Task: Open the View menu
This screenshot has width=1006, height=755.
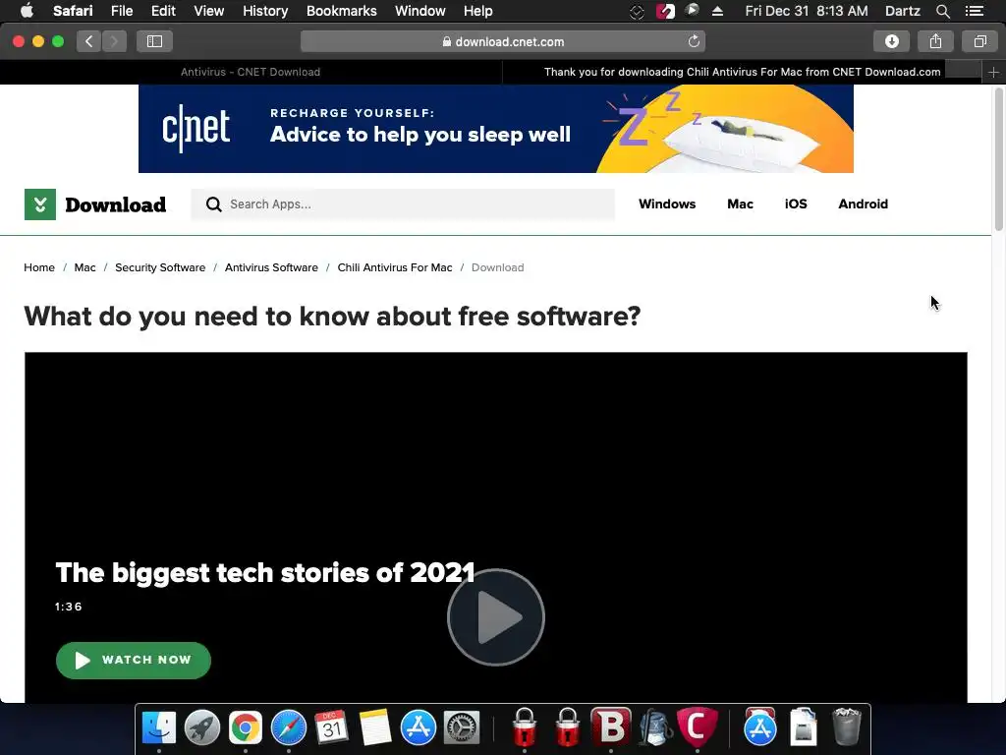Action: 208,11
